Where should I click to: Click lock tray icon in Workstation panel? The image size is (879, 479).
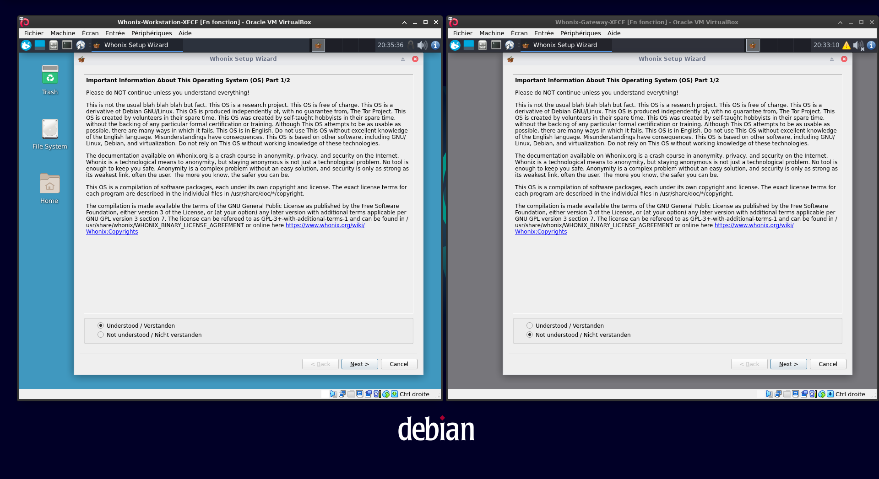point(411,45)
